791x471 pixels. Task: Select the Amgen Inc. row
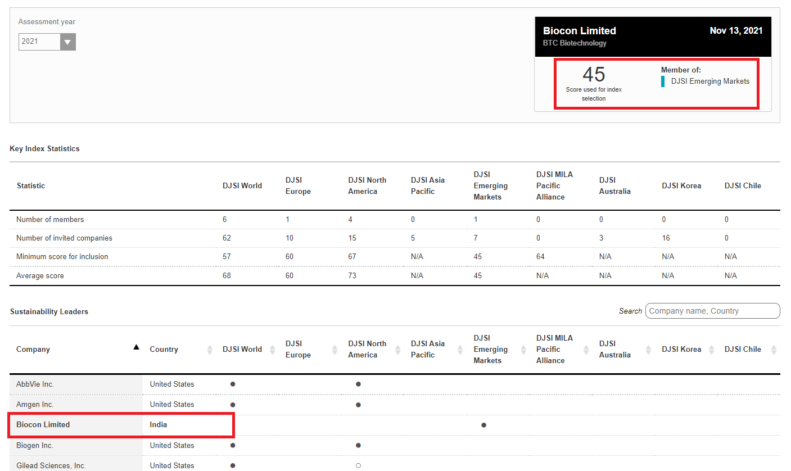click(395, 405)
